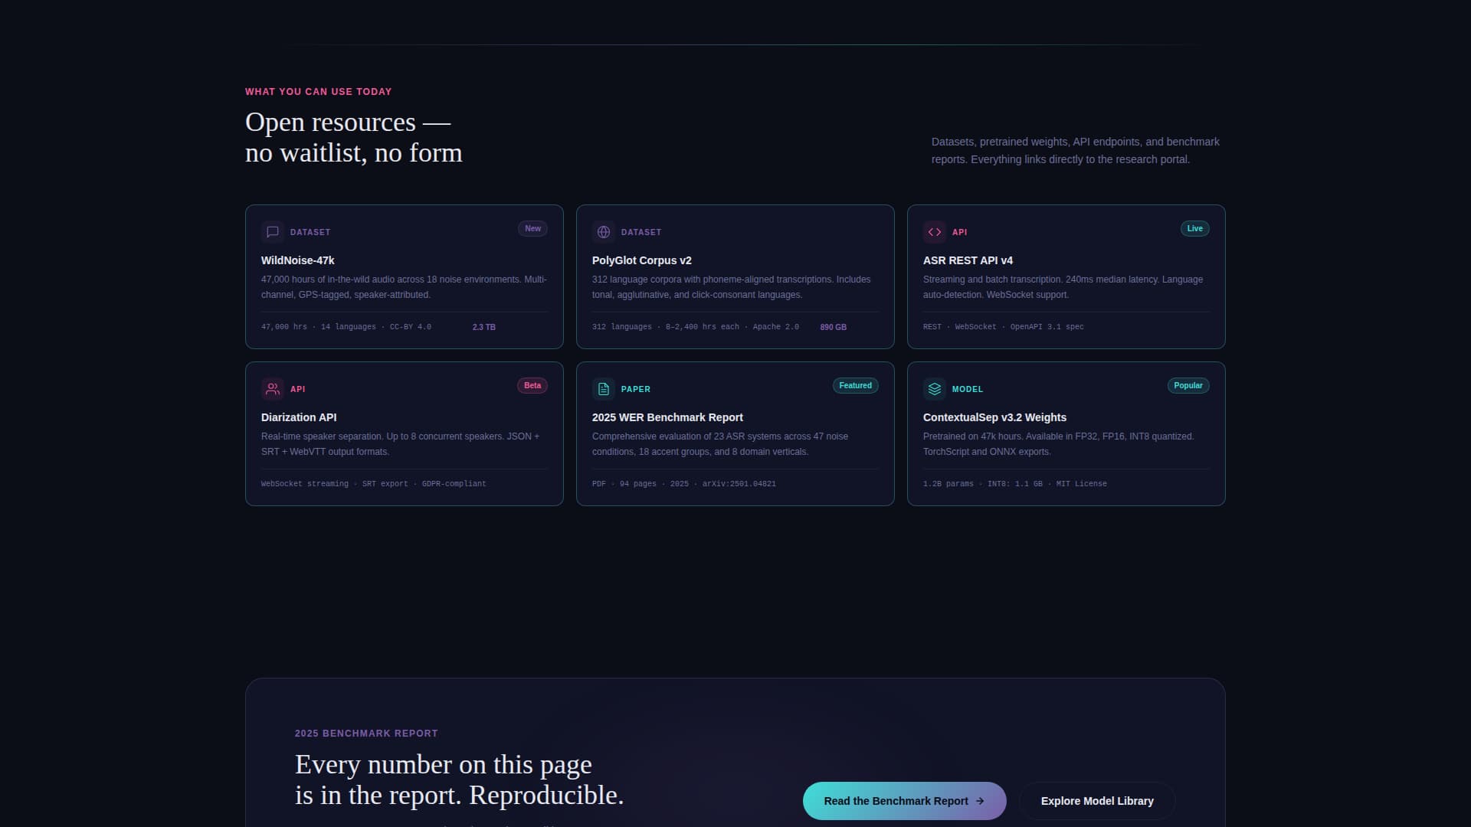Image resolution: width=1471 pixels, height=827 pixels.
Task: Click the phoneme-aligned transcriptions description
Action: (731, 287)
